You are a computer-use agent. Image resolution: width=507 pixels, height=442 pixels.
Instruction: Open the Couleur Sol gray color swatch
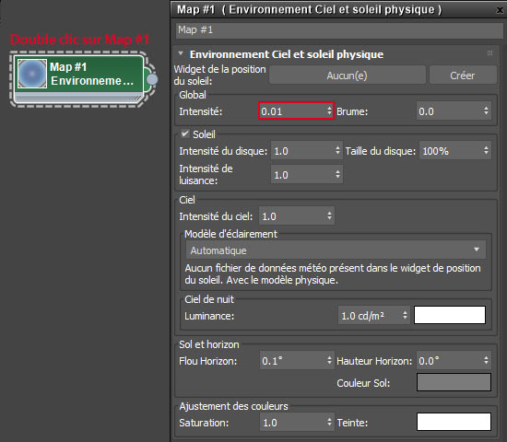point(454,382)
